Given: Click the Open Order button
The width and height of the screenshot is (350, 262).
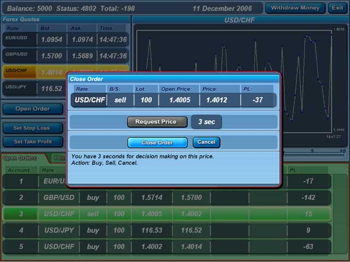Looking at the screenshot, I should pos(32,109).
